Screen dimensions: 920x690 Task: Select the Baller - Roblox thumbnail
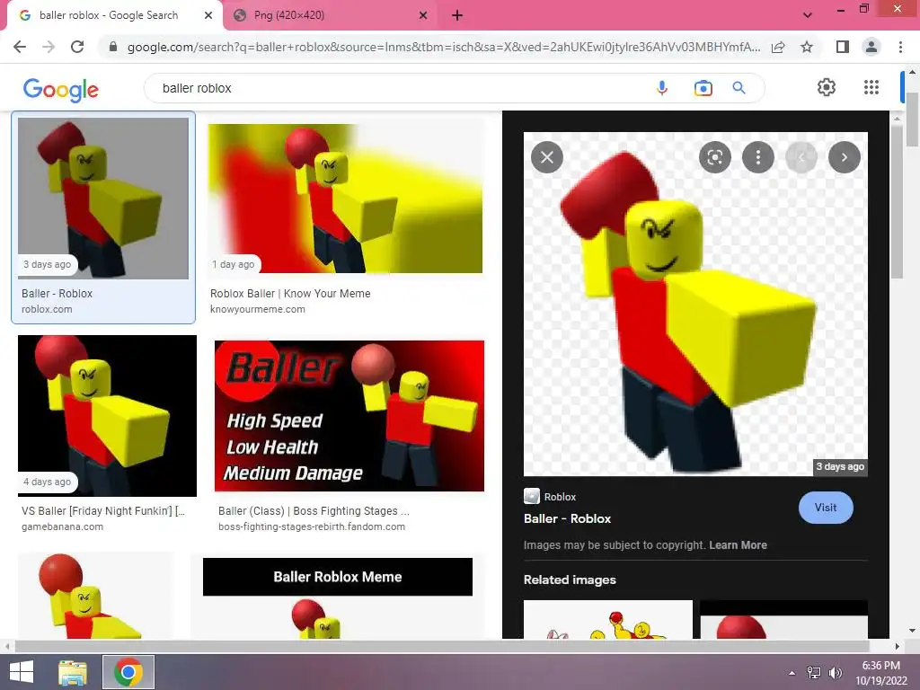click(x=103, y=199)
